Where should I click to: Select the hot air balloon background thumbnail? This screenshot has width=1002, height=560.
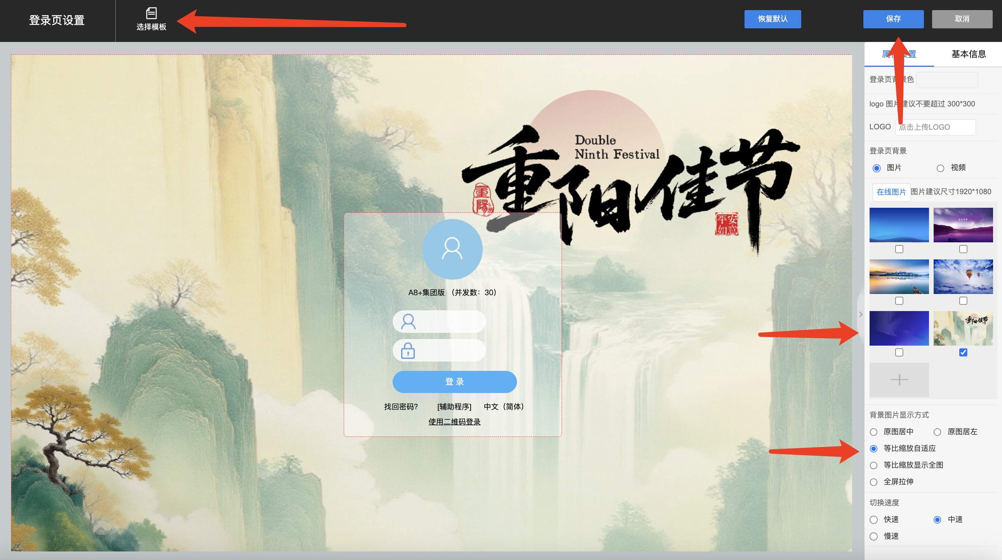(x=963, y=277)
